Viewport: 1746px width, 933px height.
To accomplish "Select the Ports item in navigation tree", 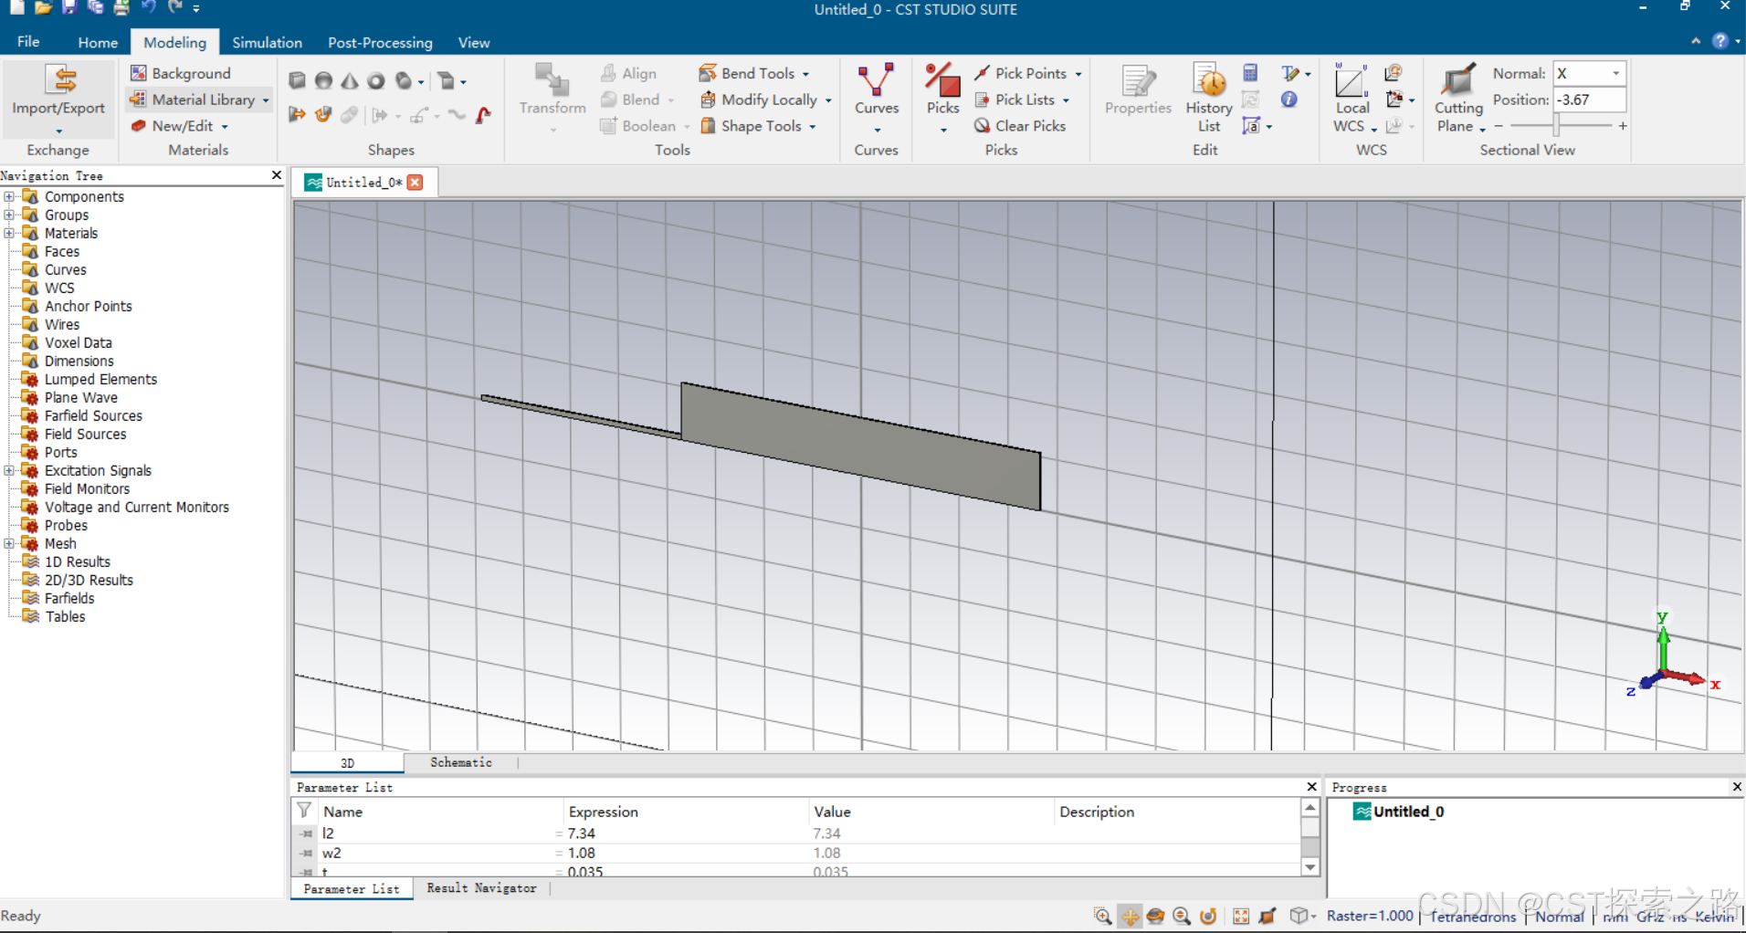I will 60,452.
